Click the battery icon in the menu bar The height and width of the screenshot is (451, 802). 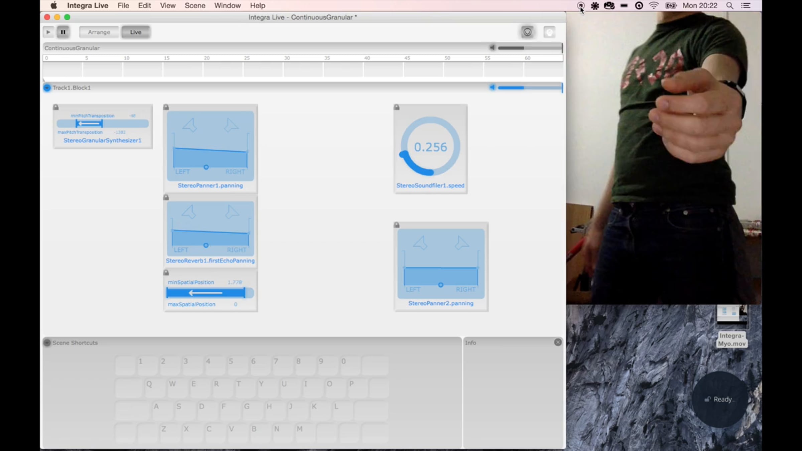coord(671,6)
